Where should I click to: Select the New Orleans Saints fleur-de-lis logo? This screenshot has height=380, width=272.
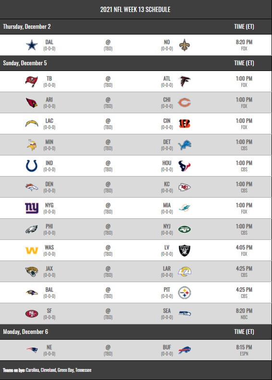[x=185, y=45]
